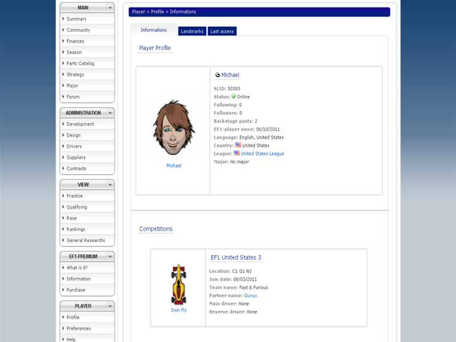Click the Iron Fly race car icon
The height and width of the screenshot is (342, 456).
pyautogui.click(x=178, y=284)
